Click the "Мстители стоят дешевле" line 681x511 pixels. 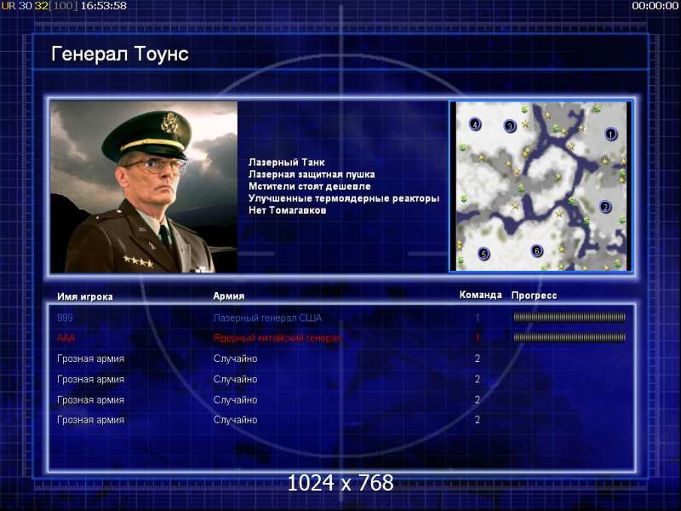(x=310, y=187)
